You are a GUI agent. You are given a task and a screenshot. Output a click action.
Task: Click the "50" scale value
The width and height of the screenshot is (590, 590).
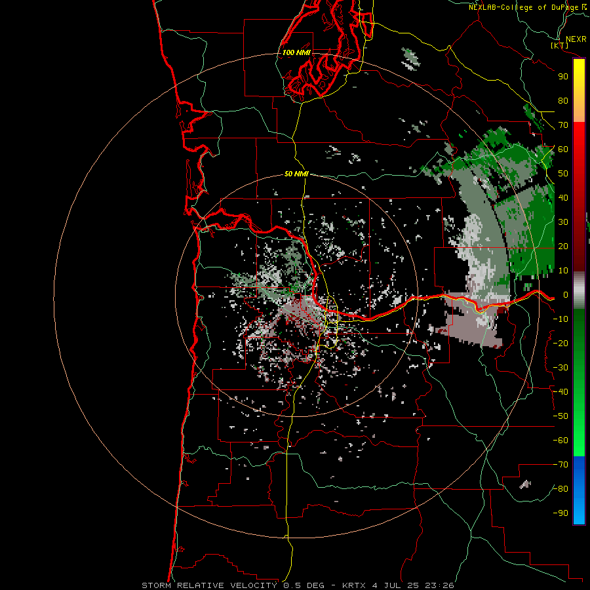[x=563, y=174]
